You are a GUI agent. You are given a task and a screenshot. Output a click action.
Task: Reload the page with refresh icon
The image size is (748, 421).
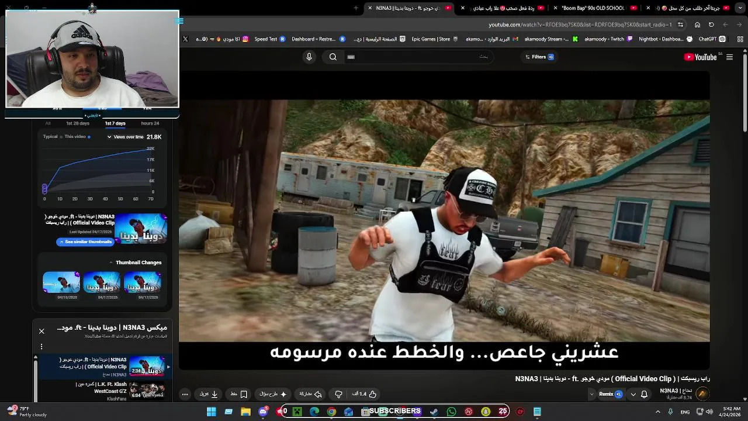(711, 25)
